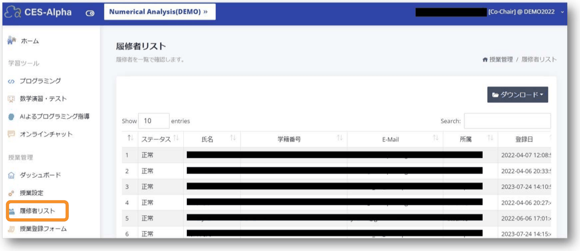
Task: Click date 2023-07-24 14:10 cell
Action: 526,187
